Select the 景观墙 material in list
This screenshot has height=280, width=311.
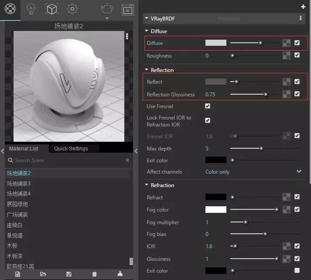15,236
